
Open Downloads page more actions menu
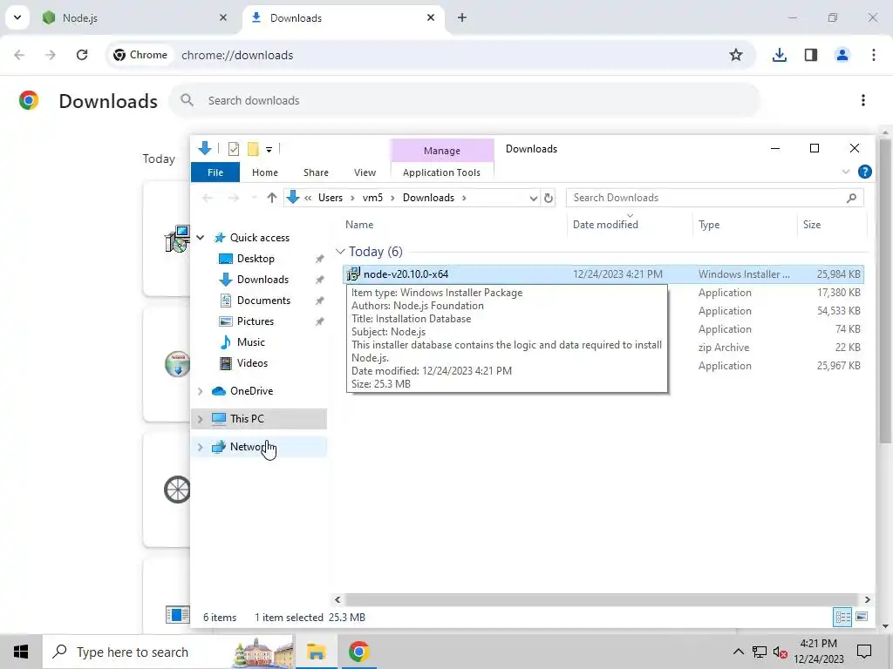(x=863, y=100)
